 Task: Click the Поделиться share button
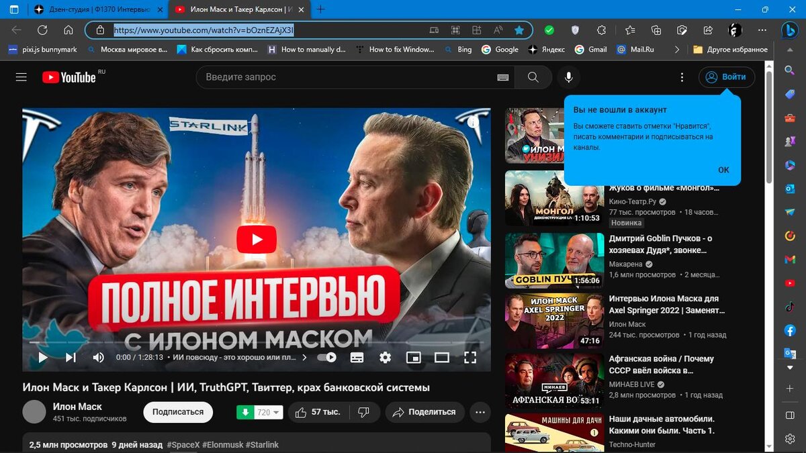tap(424, 412)
